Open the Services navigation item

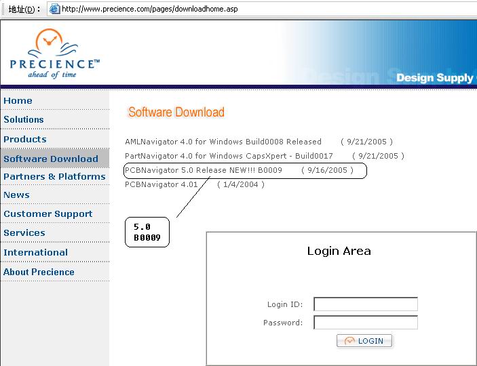coord(24,233)
